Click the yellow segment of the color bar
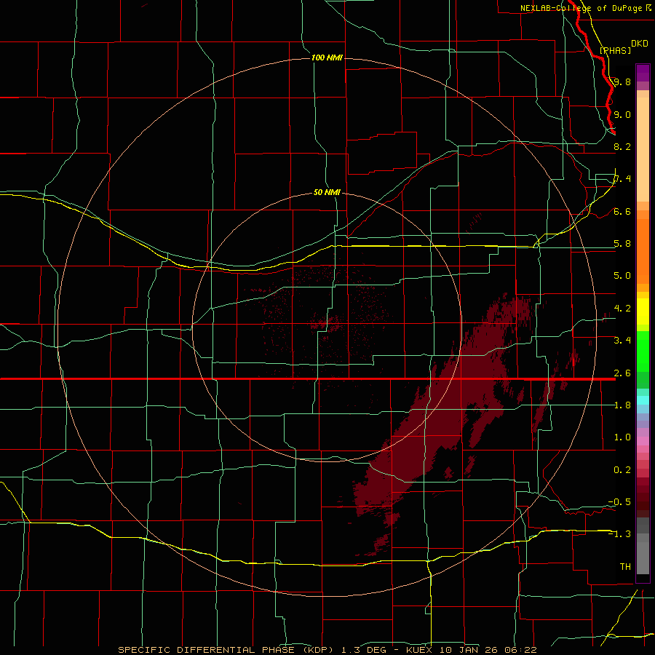 coord(643,311)
